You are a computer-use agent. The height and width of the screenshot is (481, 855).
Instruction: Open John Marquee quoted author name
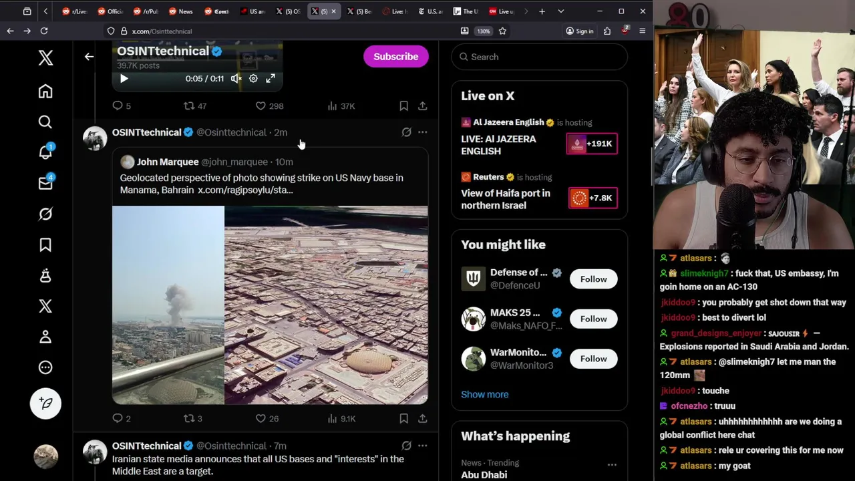click(x=168, y=162)
